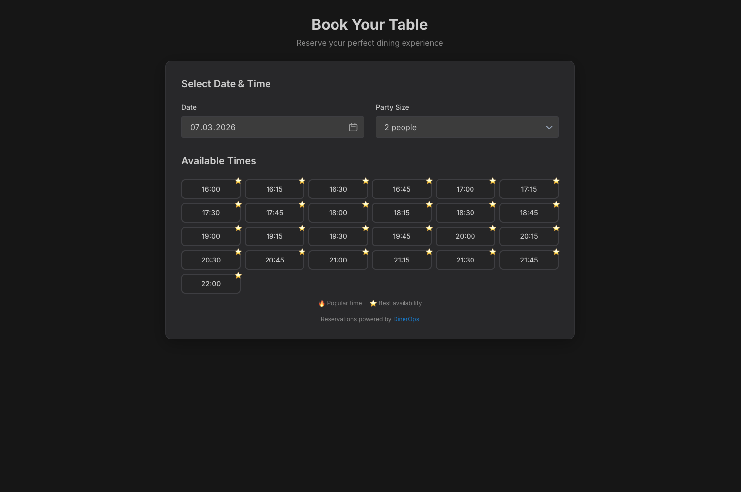Click the star icon above the 22:00 slot
The width and height of the screenshot is (741, 492).
[x=238, y=275]
